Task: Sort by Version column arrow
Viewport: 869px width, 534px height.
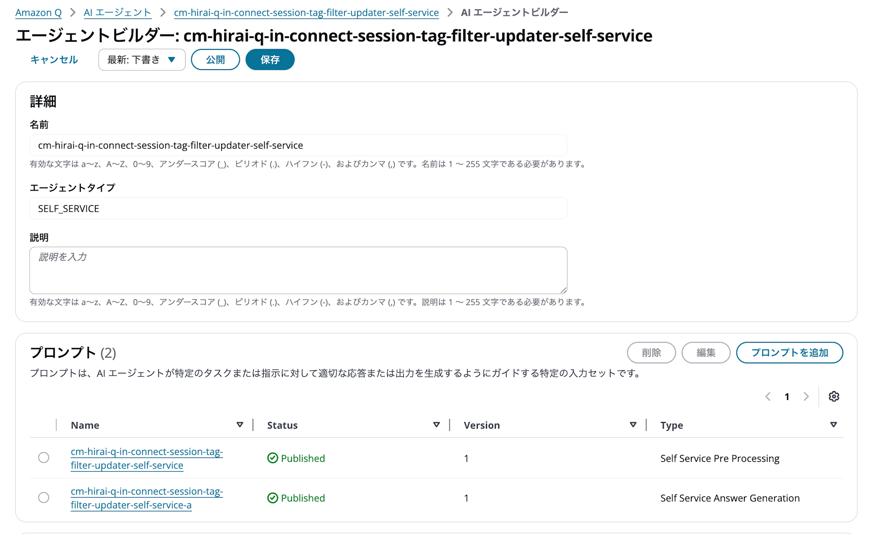Action: click(633, 425)
